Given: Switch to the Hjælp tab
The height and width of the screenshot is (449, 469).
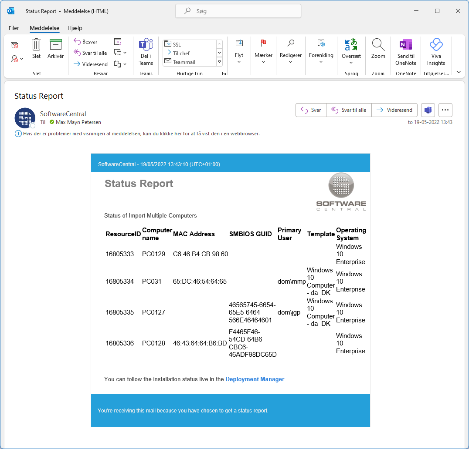Looking at the screenshot, I should [75, 28].
